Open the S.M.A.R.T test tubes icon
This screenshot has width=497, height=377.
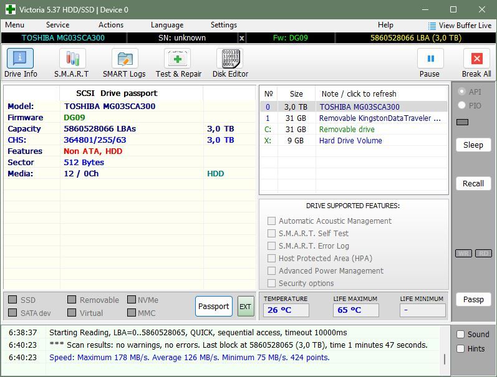click(x=72, y=59)
